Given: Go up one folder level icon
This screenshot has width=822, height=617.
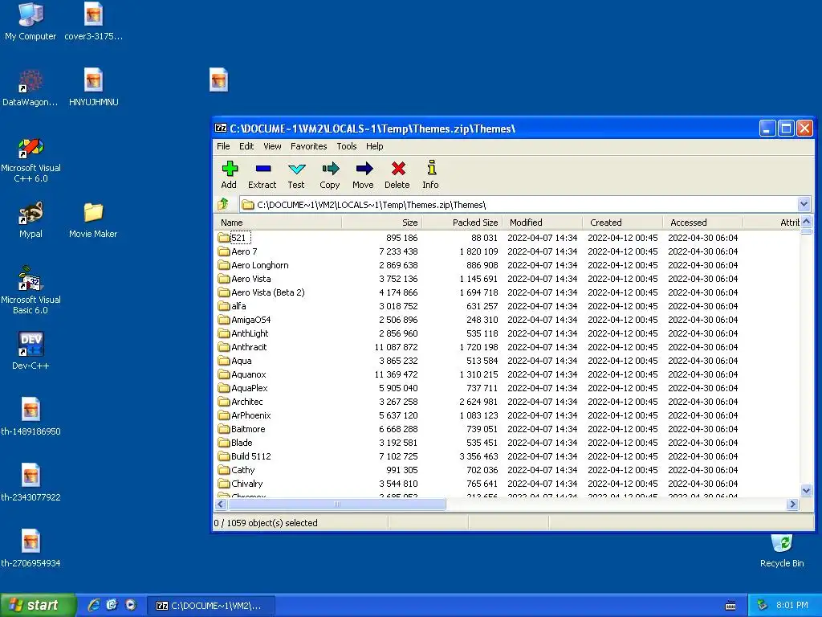Looking at the screenshot, I should tap(224, 204).
